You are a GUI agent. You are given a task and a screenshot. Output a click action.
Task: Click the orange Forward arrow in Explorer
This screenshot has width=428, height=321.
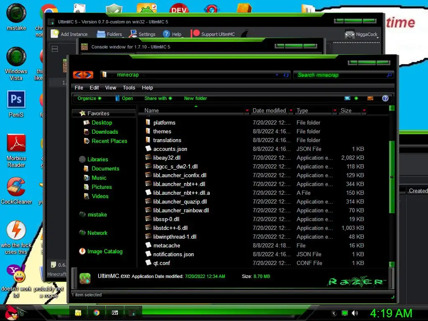tap(88, 75)
